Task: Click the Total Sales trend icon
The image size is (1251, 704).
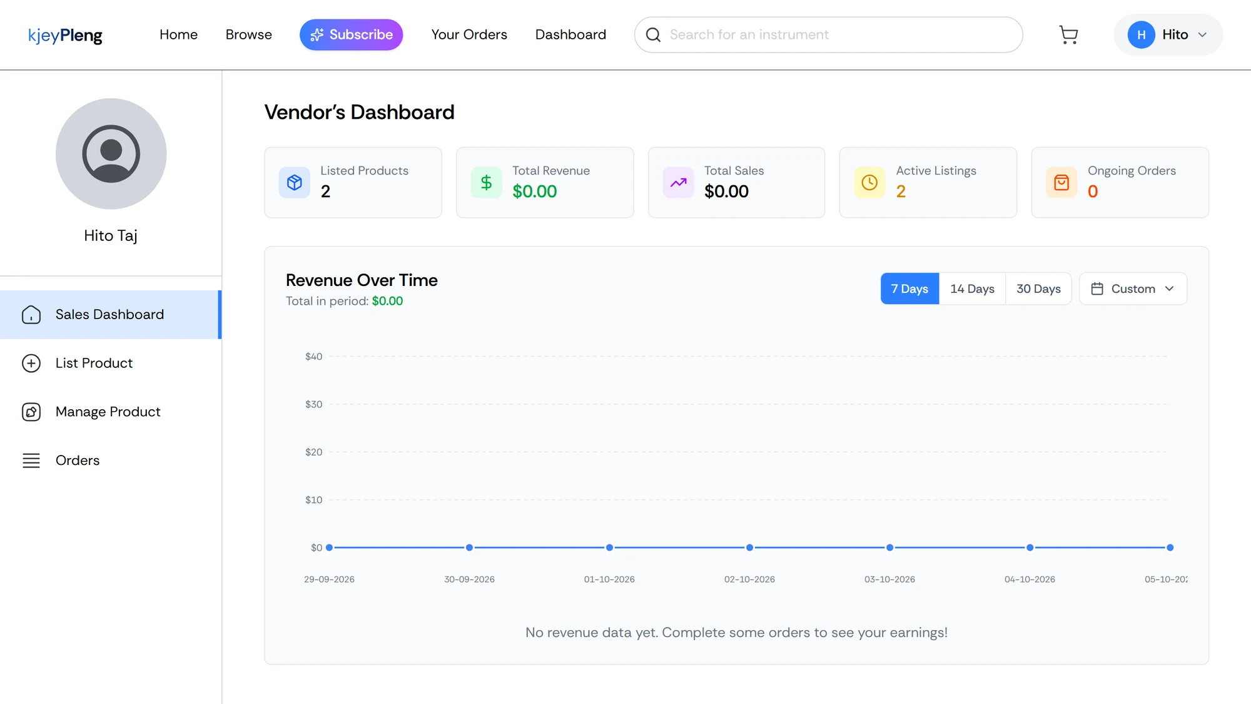Action: tap(679, 183)
